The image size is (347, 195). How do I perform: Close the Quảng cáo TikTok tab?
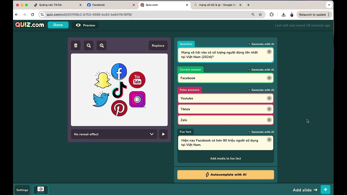(81, 5)
